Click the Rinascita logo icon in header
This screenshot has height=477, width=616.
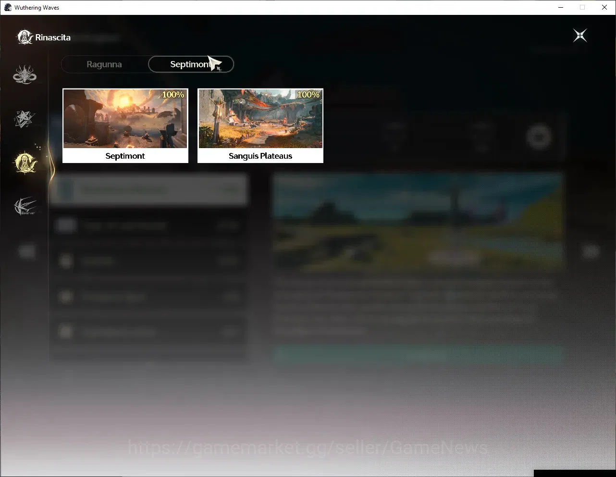25,37
